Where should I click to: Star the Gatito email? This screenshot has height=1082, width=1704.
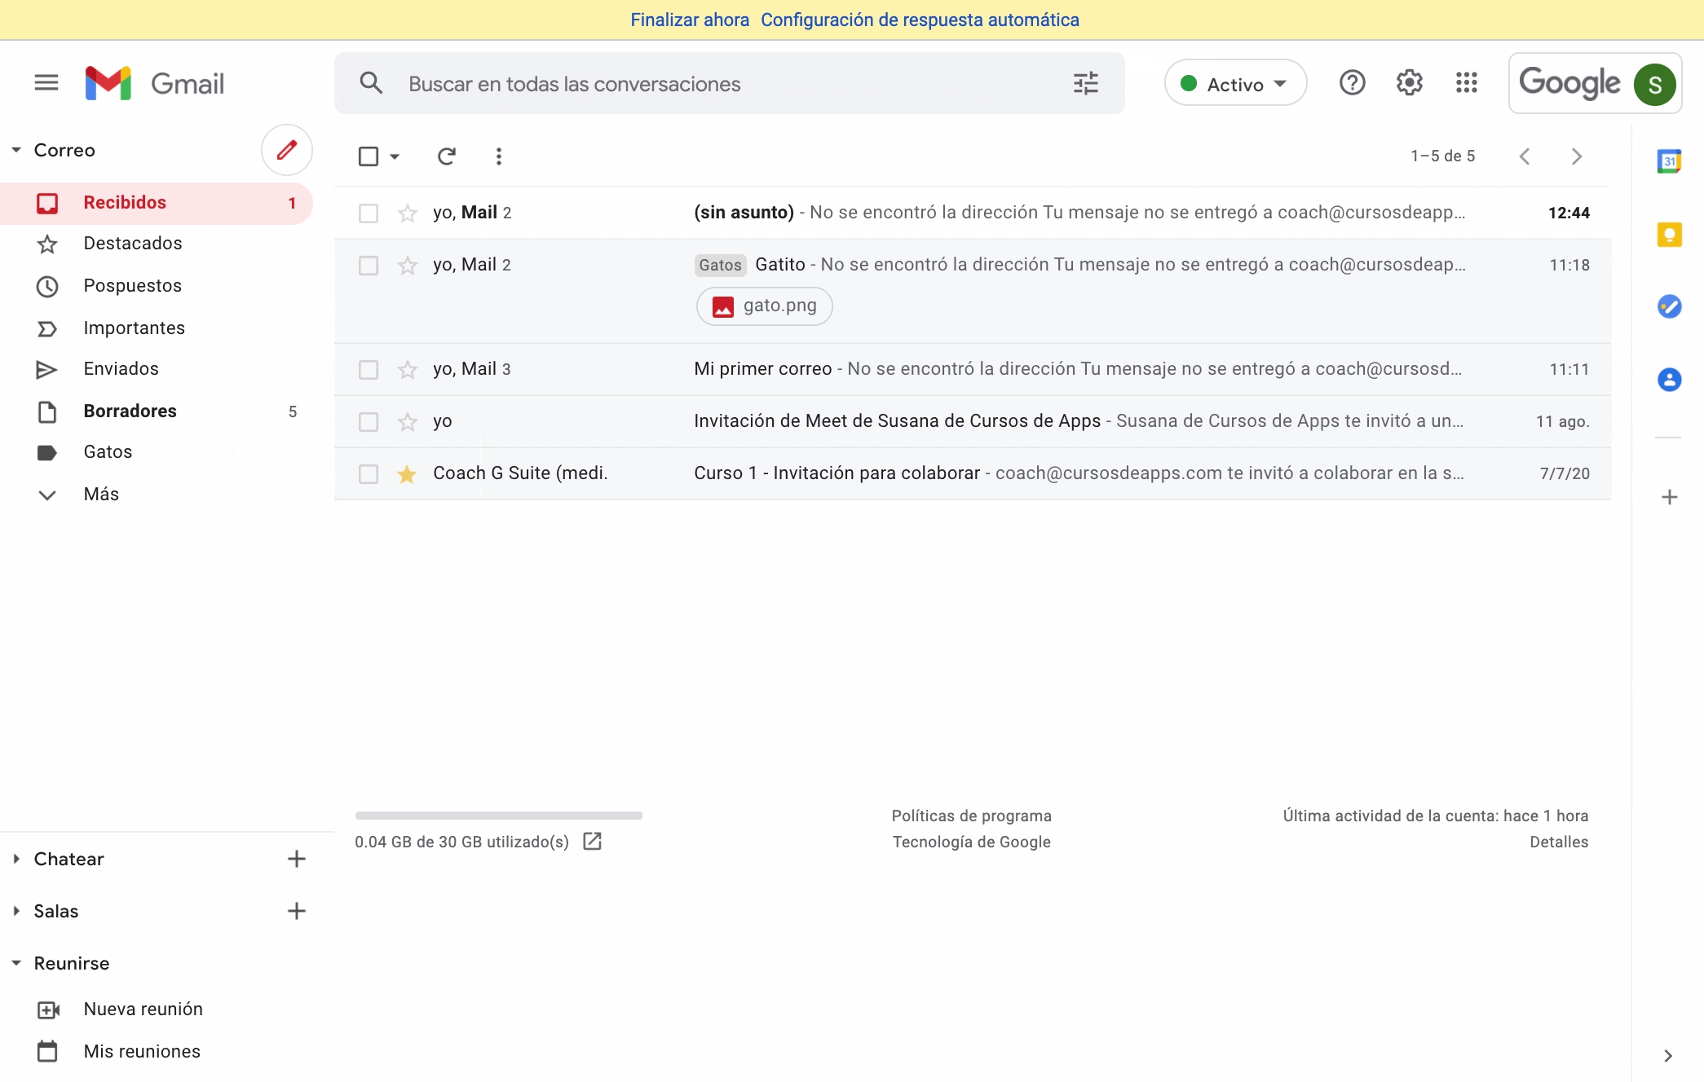point(407,266)
